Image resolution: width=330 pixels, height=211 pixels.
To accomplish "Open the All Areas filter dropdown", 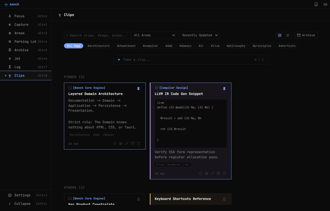I will point(153,35).
